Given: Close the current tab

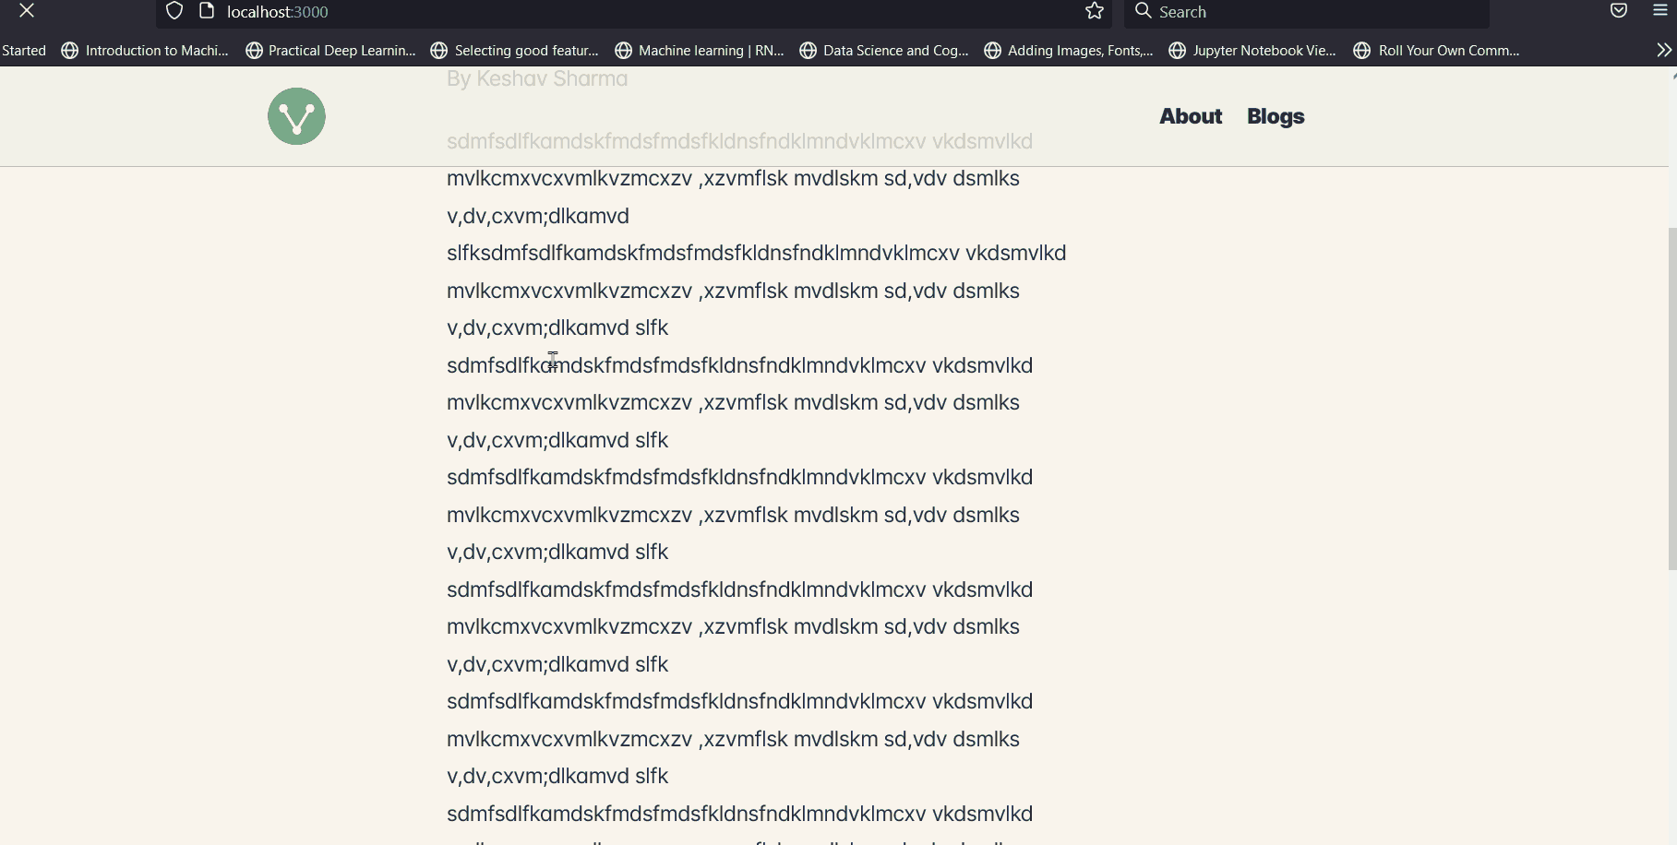Looking at the screenshot, I should tap(27, 11).
